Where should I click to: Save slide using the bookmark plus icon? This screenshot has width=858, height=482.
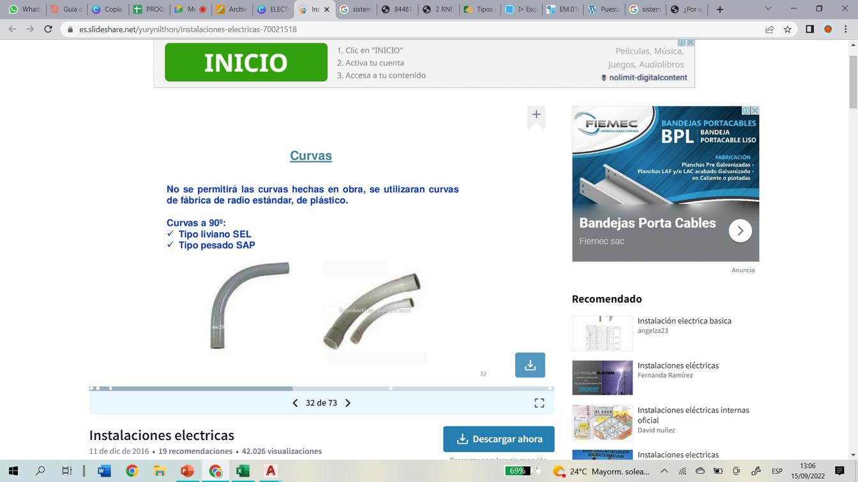536,115
